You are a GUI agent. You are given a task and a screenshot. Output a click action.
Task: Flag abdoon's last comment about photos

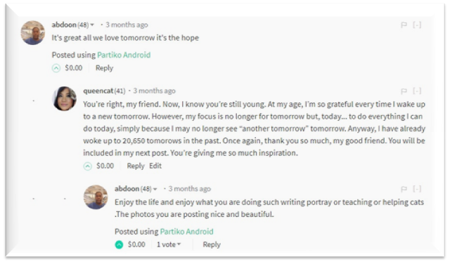tap(404, 189)
